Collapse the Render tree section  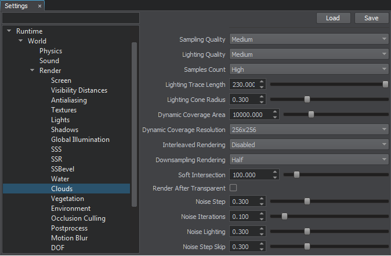click(32, 71)
